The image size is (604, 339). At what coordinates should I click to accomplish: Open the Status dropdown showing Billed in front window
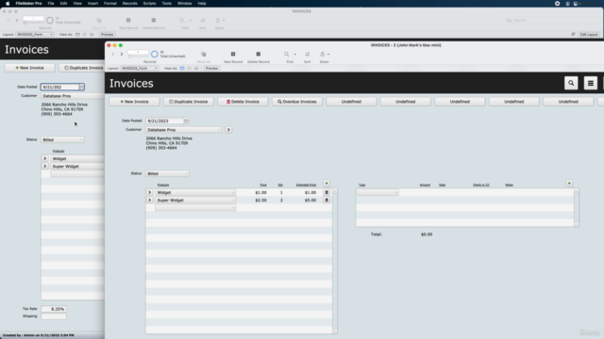click(167, 173)
